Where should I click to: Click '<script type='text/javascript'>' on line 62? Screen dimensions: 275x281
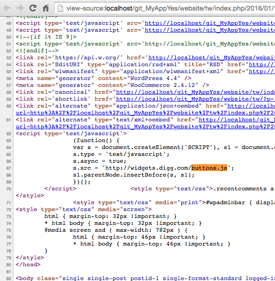[71, 133]
